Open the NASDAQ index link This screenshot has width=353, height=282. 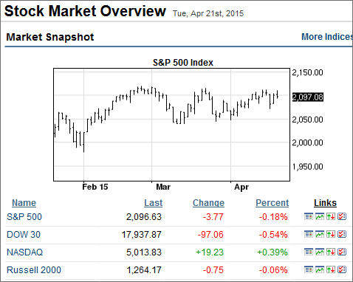[x=24, y=252]
